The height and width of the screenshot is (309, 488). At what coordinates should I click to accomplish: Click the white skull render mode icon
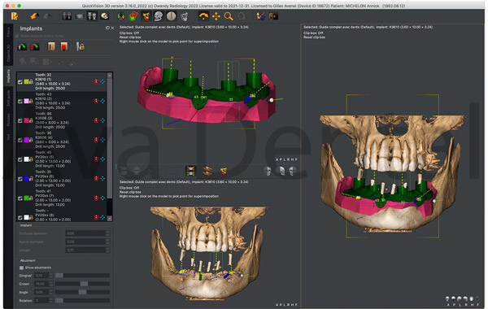click(159, 16)
